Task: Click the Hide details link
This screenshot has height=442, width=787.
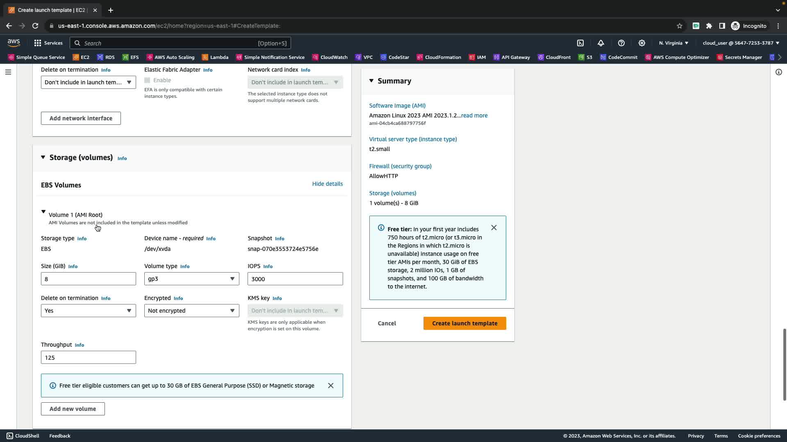Action: click(x=327, y=184)
